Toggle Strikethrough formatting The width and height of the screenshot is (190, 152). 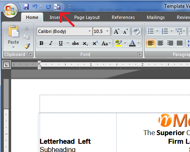pos(75,43)
